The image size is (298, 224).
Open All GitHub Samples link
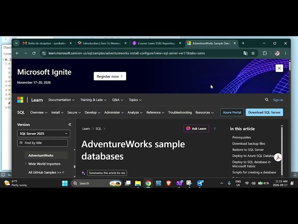tap(46, 172)
